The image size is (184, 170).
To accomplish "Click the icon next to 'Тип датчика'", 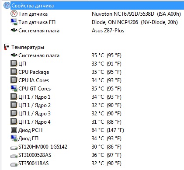I will pyautogui.click(x=14, y=14).
